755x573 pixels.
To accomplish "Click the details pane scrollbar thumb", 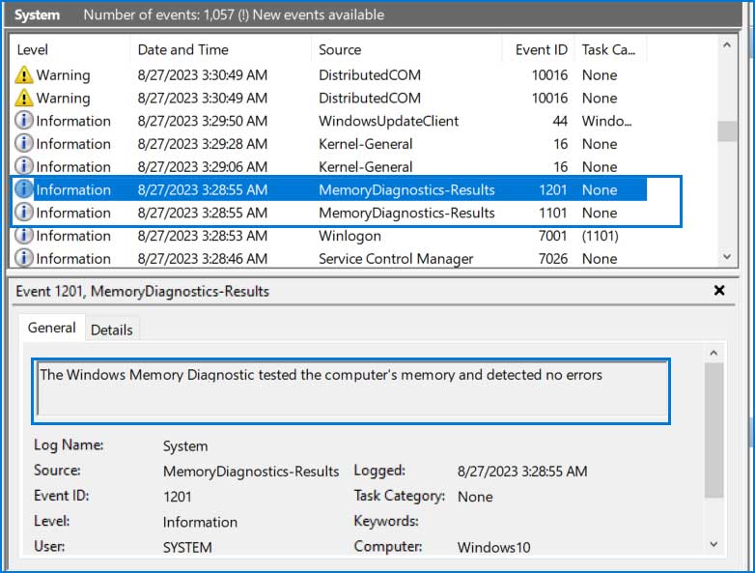I will click(714, 430).
